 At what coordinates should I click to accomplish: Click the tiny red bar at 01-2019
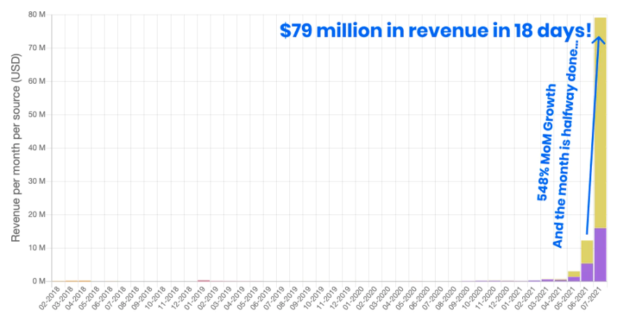coord(204,281)
